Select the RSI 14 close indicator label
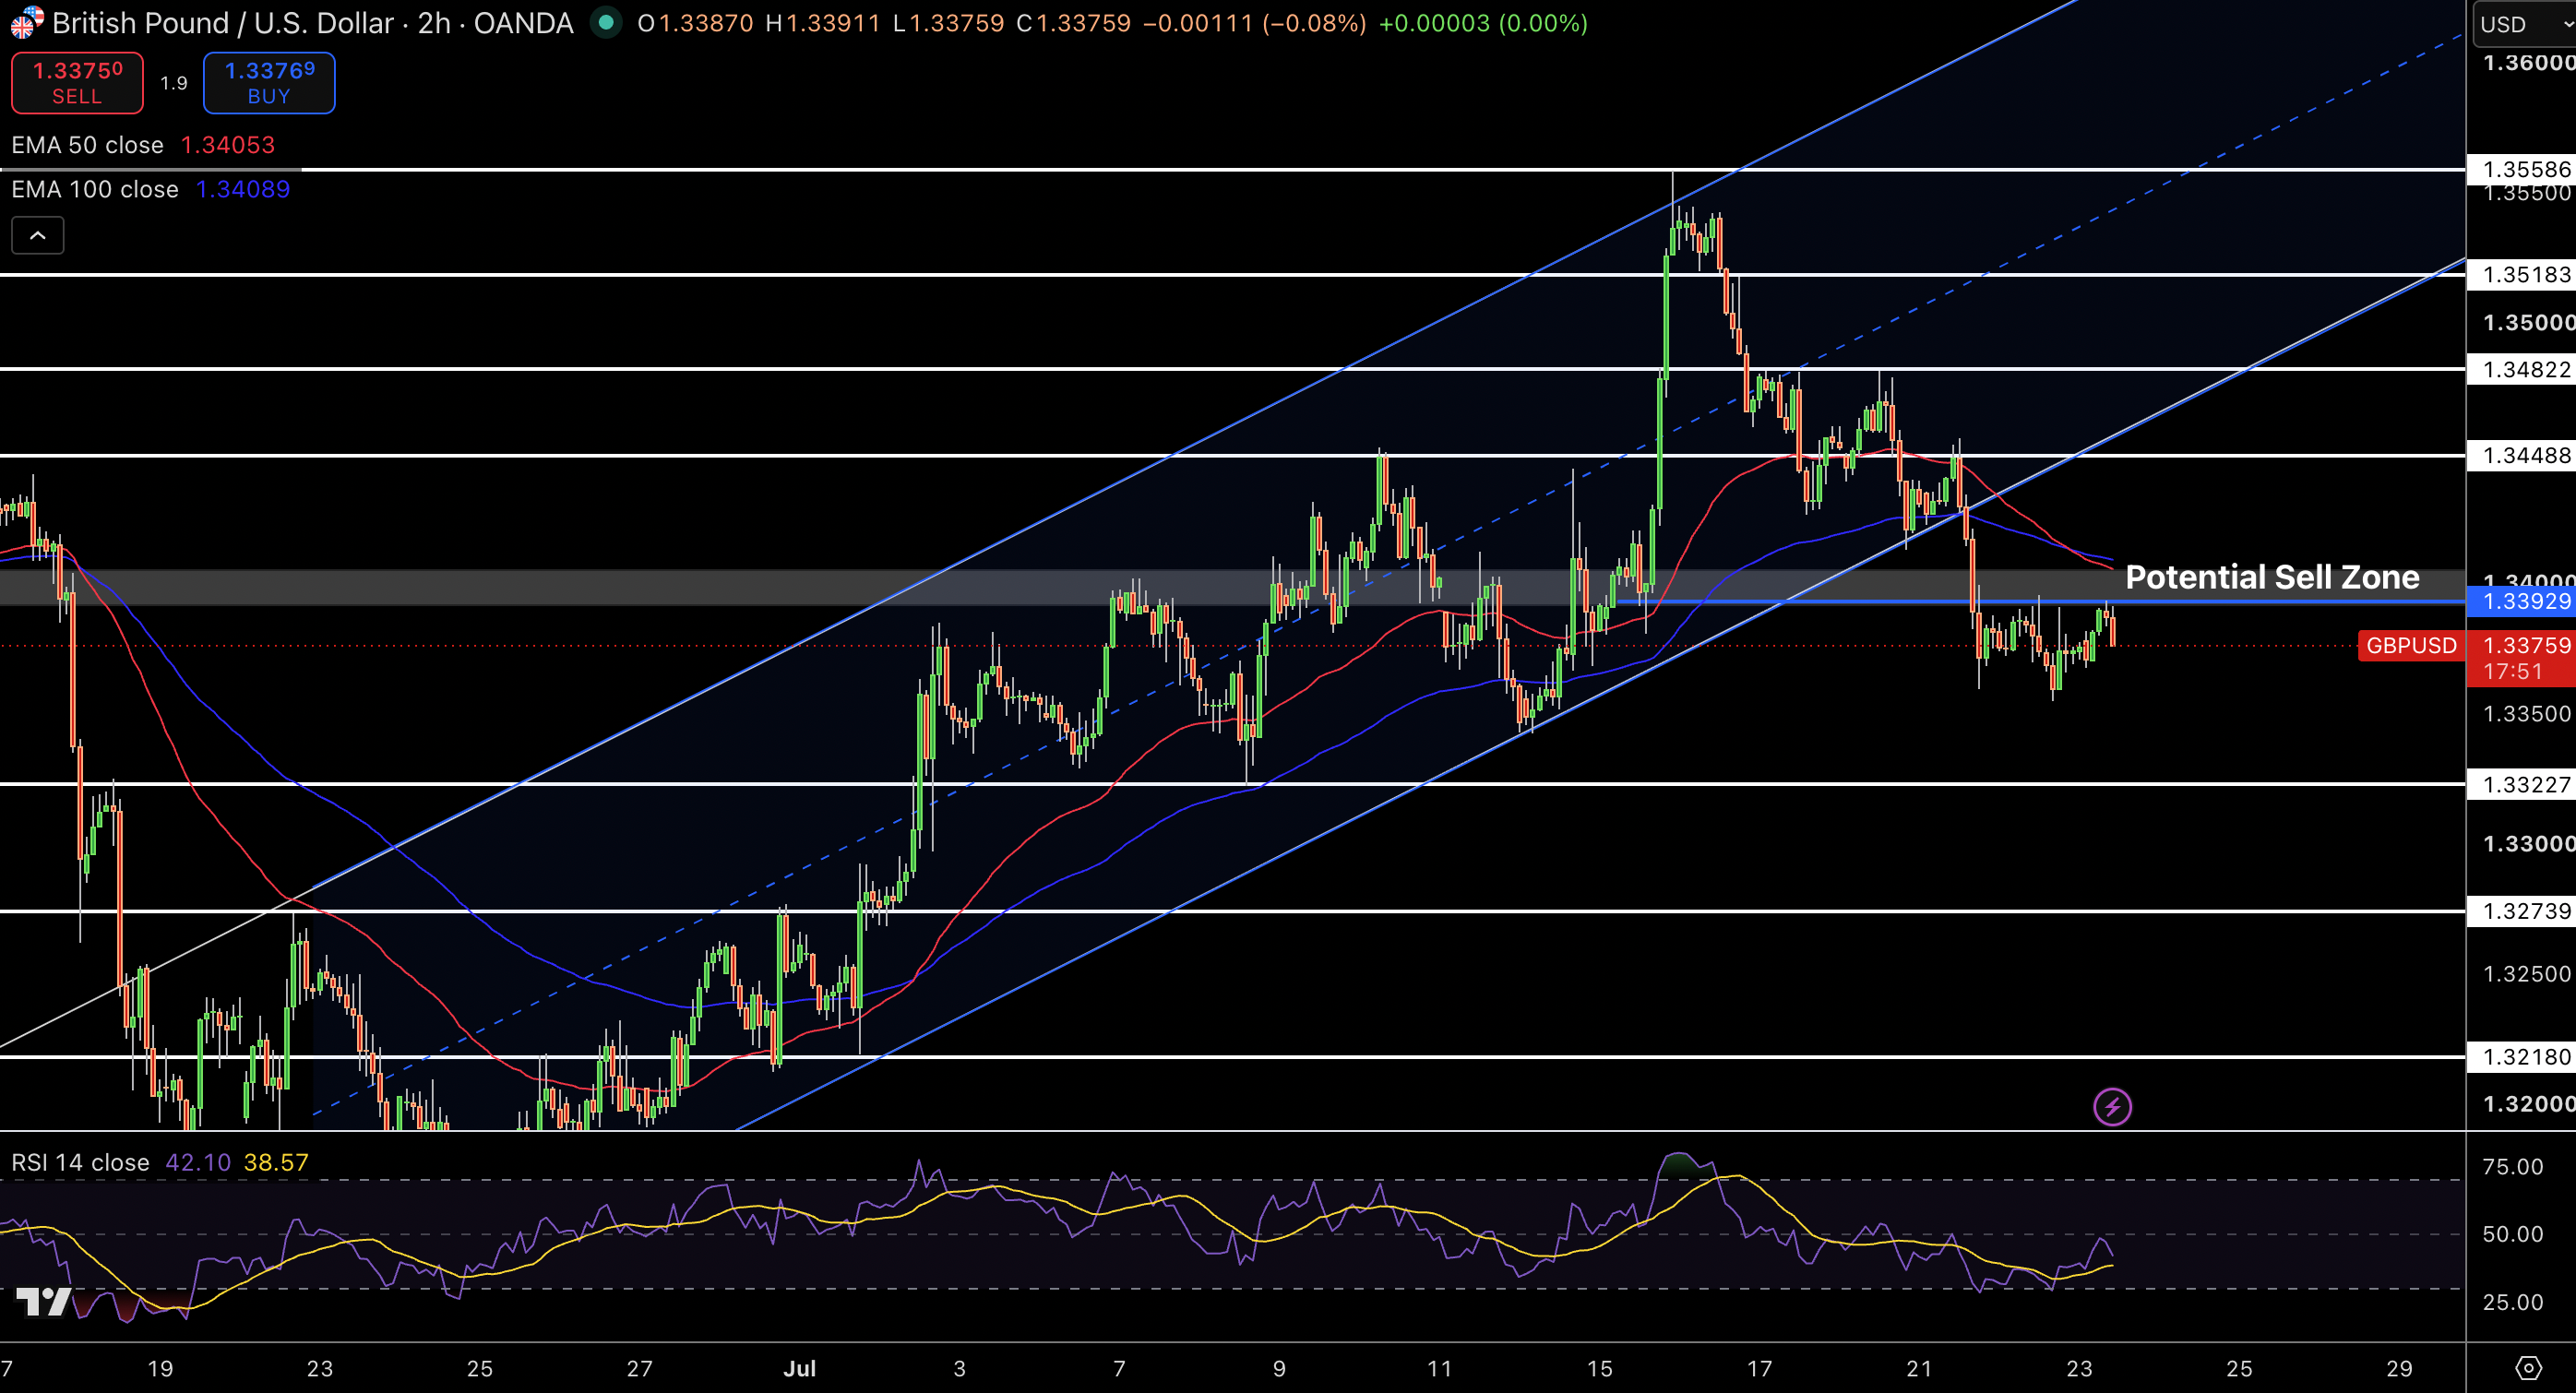The image size is (2576, 1393). pyautogui.click(x=80, y=1162)
